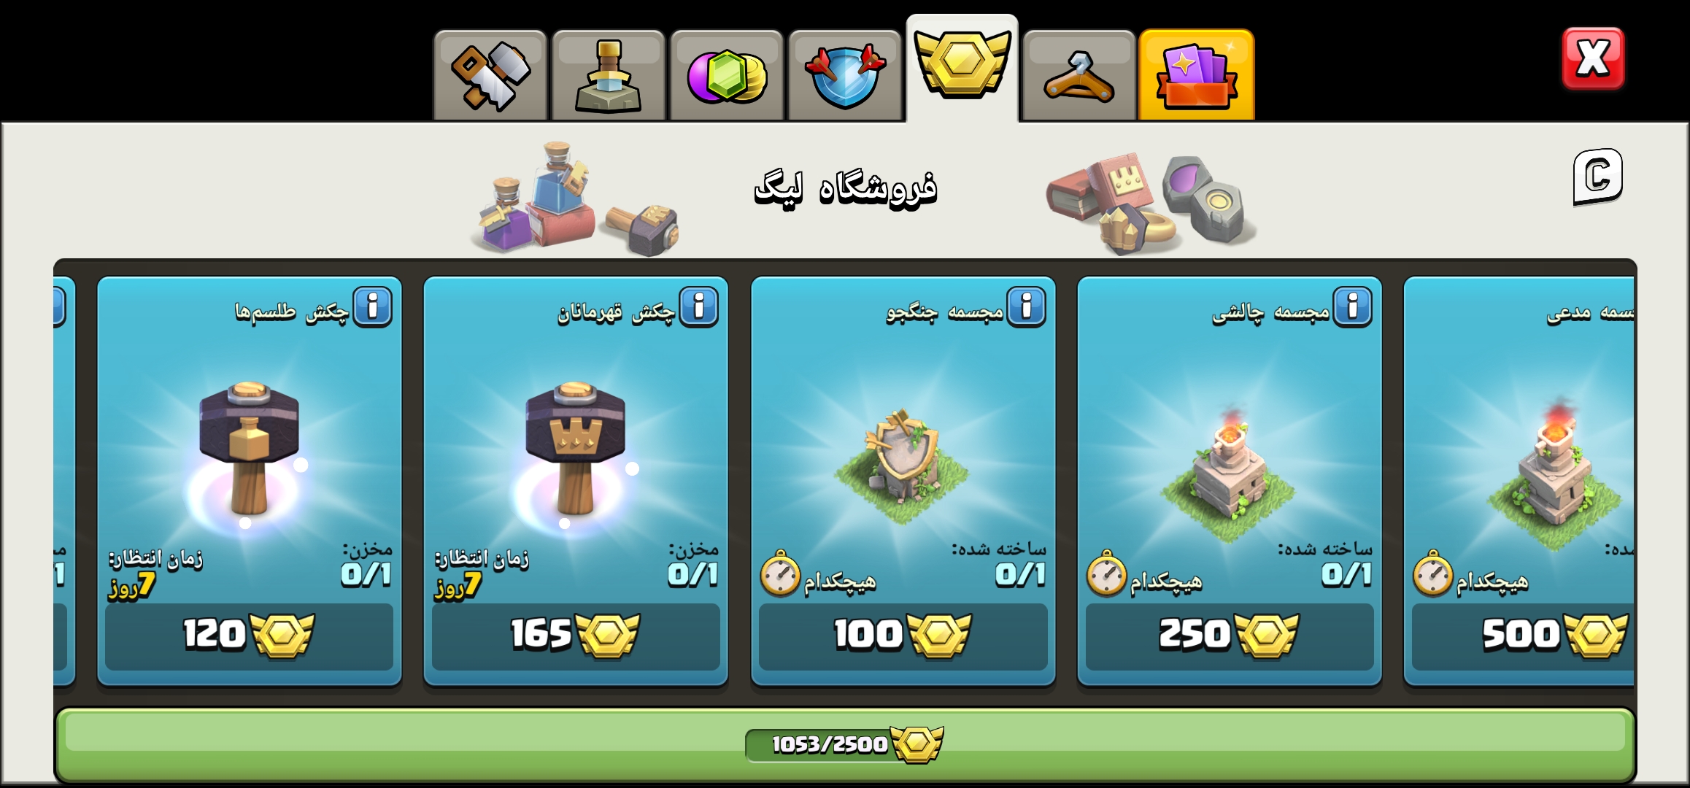Purchase Challenger statue for 250 medals
Image resolution: width=1690 pixels, height=788 pixels.
1230,636
